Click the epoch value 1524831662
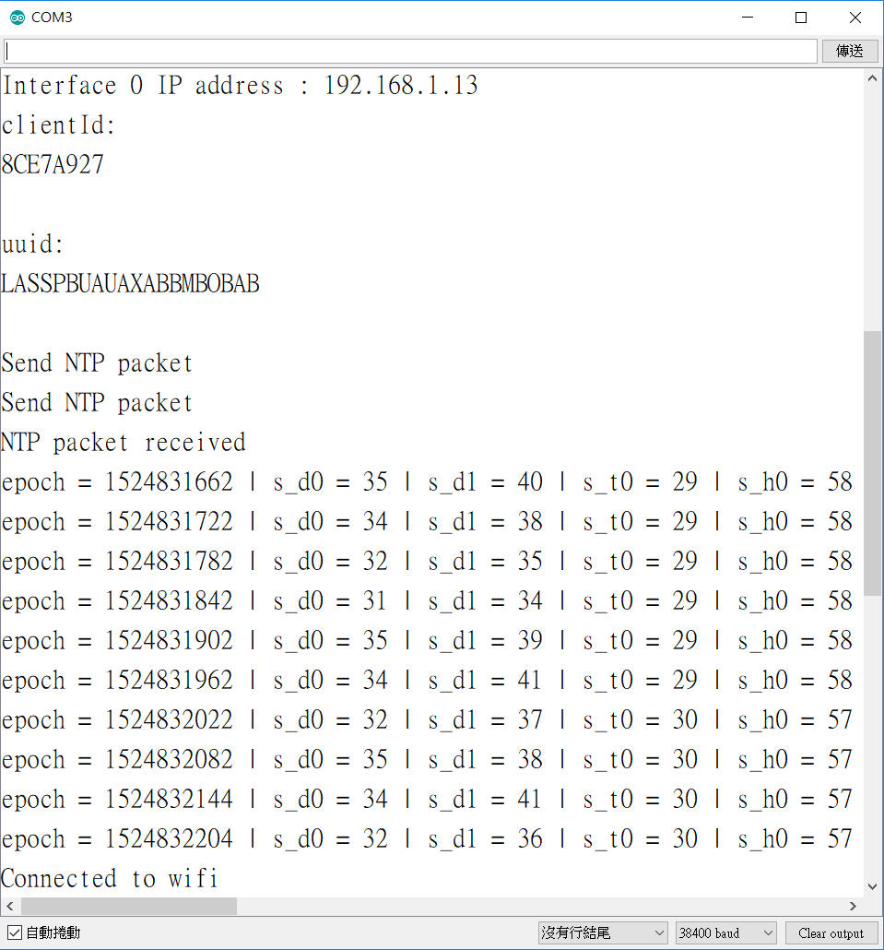This screenshot has width=884, height=950. (169, 482)
